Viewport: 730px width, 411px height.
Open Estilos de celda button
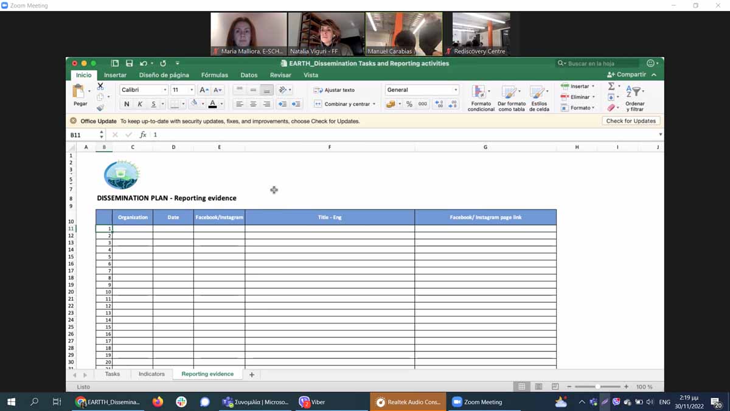[x=539, y=98]
